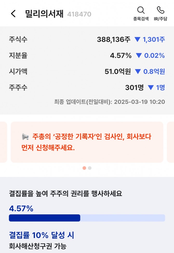Tap the market value decrease triangle
The height and width of the screenshot is (253, 174).
coord(138,72)
